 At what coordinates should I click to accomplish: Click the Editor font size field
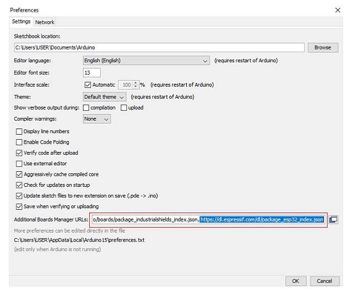click(92, 73)
